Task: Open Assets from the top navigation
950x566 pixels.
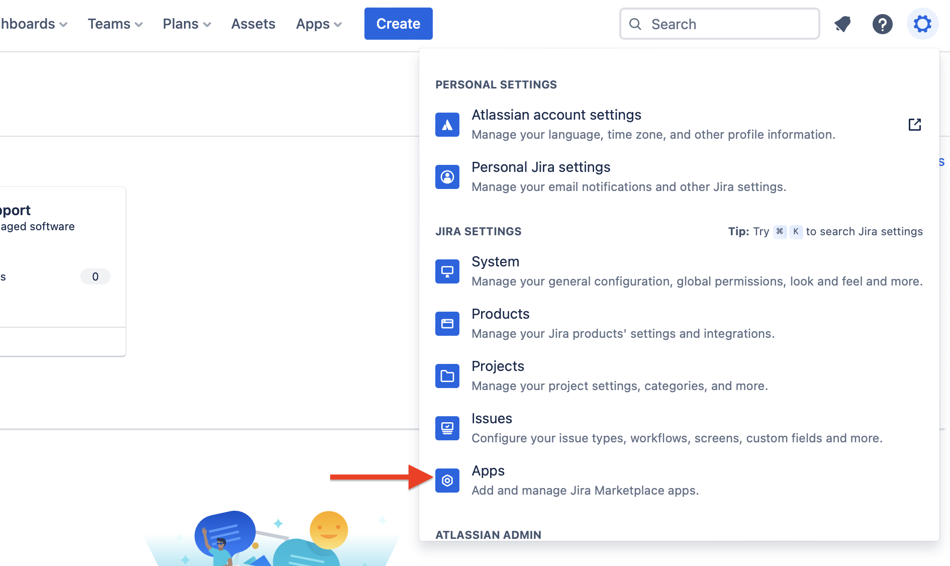Action: 253,24
